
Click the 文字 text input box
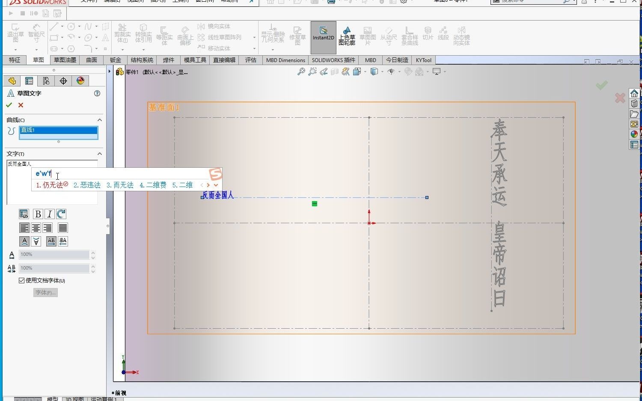(52, 182)
